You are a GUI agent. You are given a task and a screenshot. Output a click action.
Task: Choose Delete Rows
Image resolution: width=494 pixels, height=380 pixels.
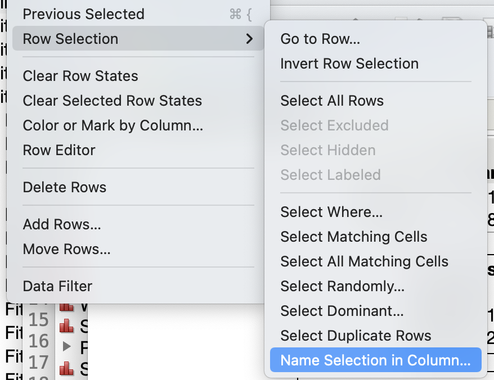(65, 187)
